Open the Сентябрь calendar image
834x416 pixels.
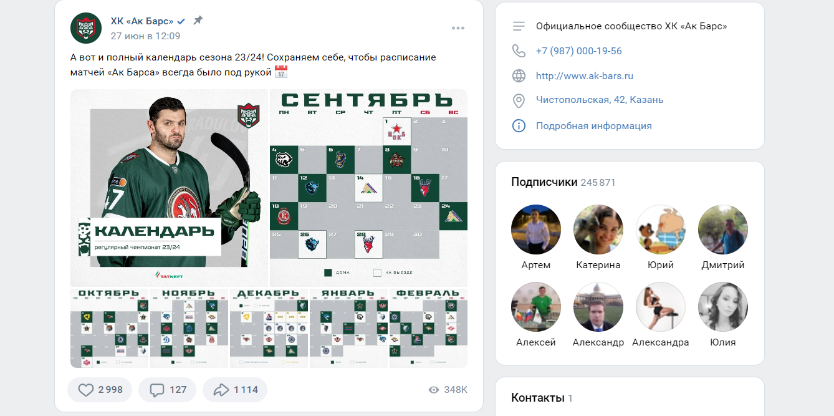(x=368, y=188)
